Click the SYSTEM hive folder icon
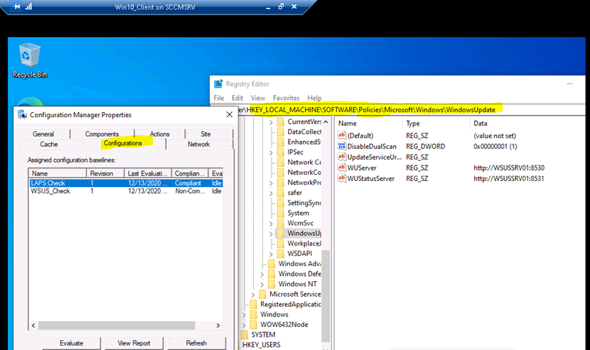 click(245, 334)
